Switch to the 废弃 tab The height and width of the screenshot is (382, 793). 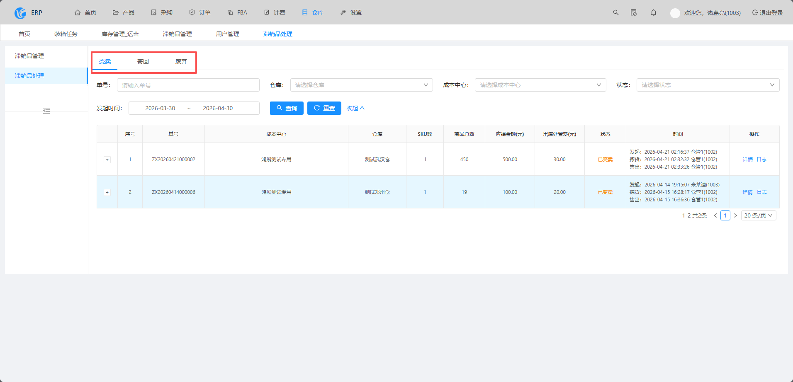[x=181, y=61]
